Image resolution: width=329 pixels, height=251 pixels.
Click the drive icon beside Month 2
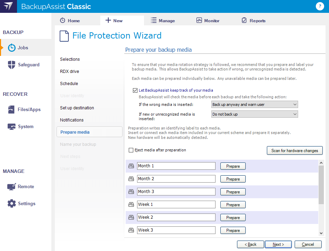tap(131, 179)
